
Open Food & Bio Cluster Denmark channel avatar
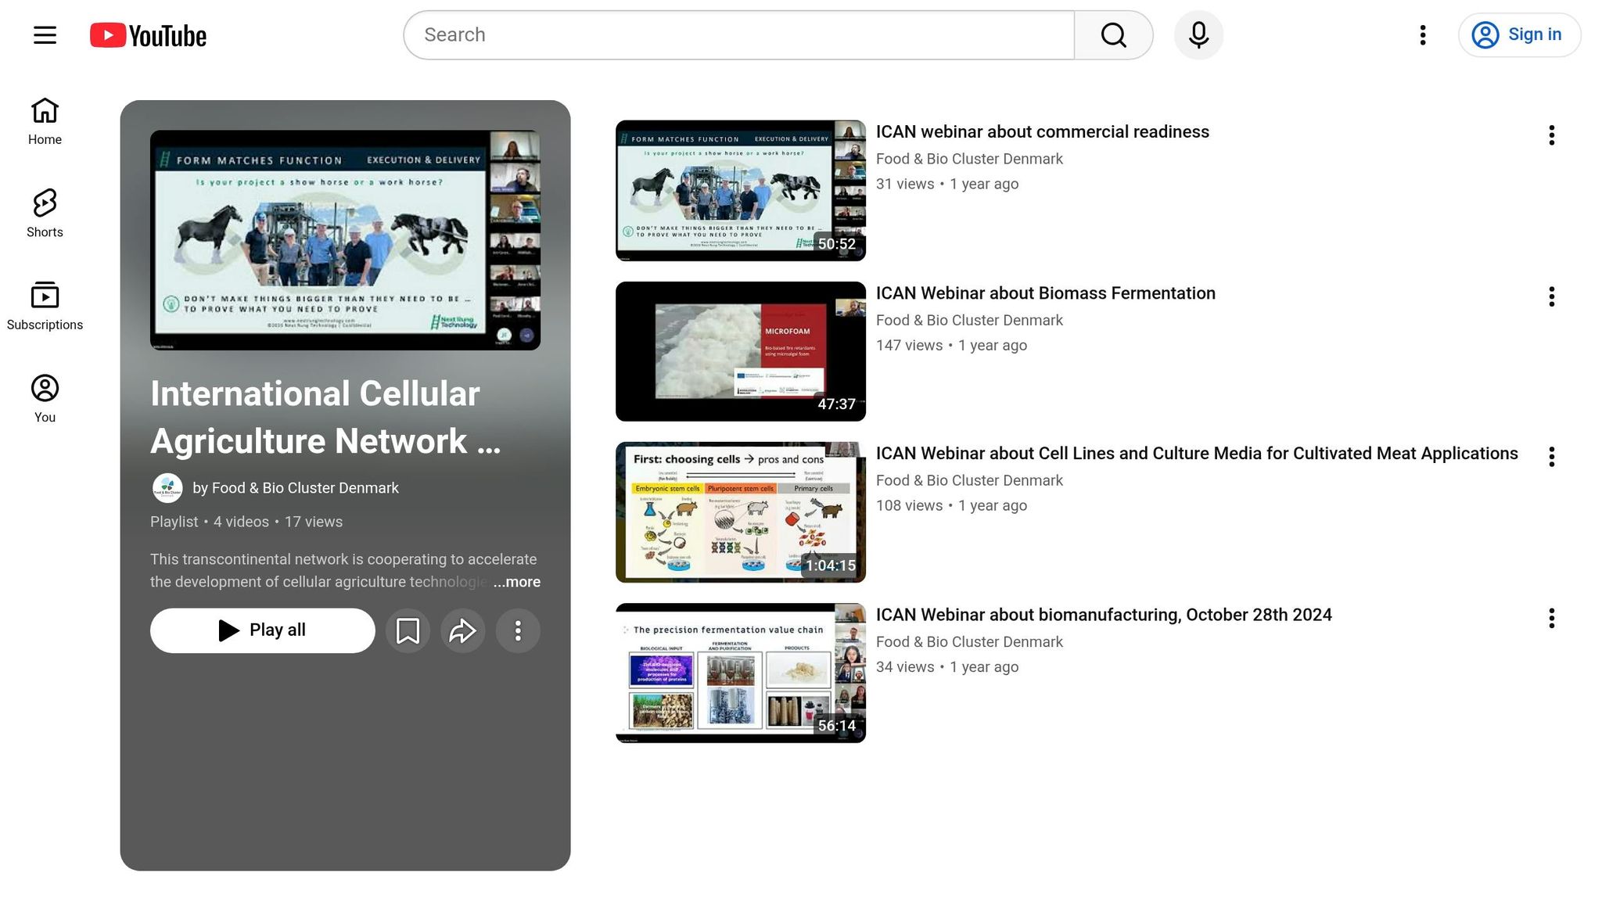pos(167,488)
